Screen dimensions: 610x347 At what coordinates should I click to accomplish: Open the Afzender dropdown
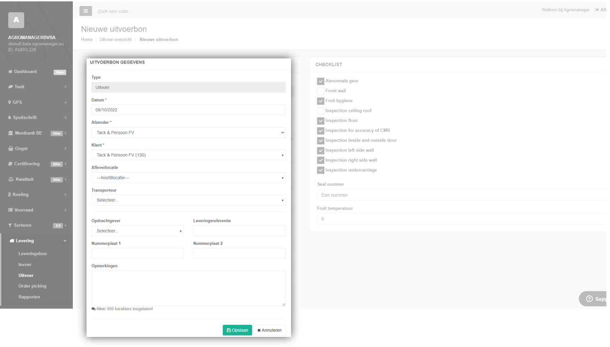(x=189, y=132)
